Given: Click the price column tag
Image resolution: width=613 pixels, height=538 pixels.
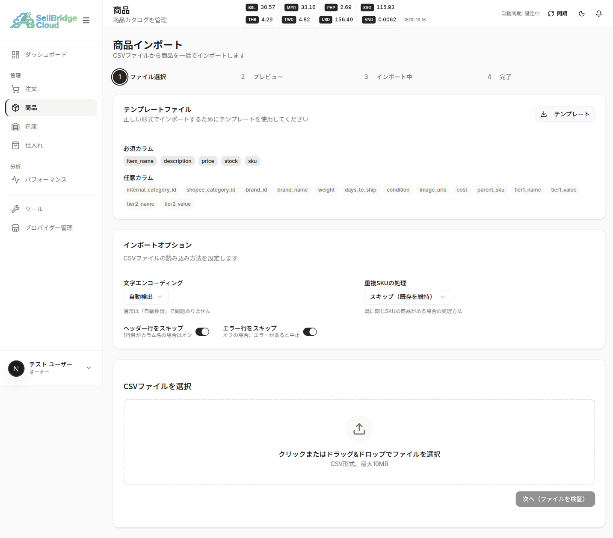Looking at the screenshot, I should click(x=208, y=161).
